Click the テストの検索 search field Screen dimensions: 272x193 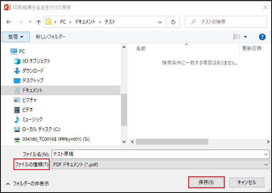(x=226, y=22)
